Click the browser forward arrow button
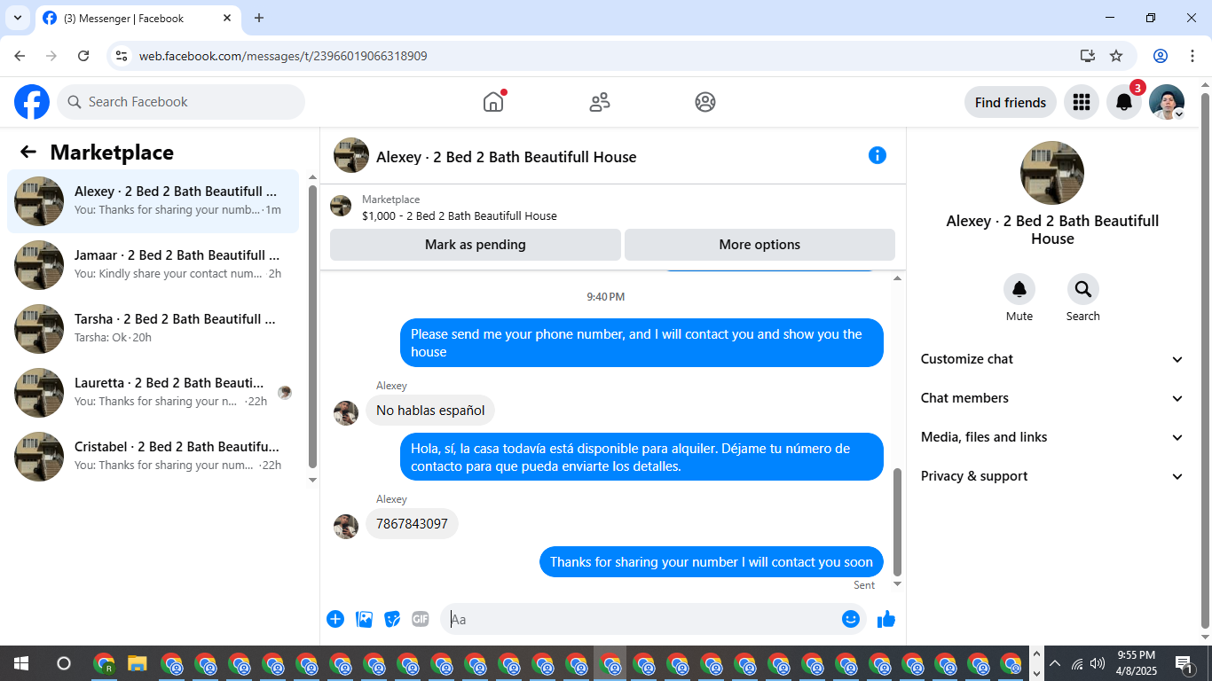This screenshot has width=1212, height=681. point(51,56)
